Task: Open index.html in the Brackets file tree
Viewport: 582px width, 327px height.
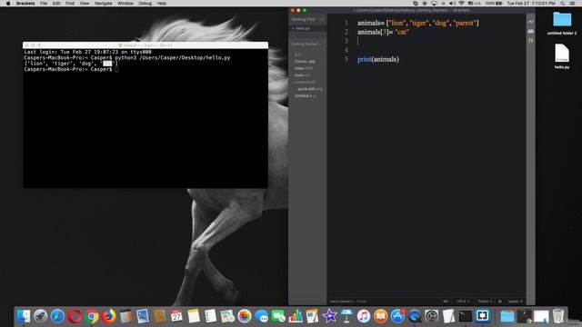Action: (304, 68)
